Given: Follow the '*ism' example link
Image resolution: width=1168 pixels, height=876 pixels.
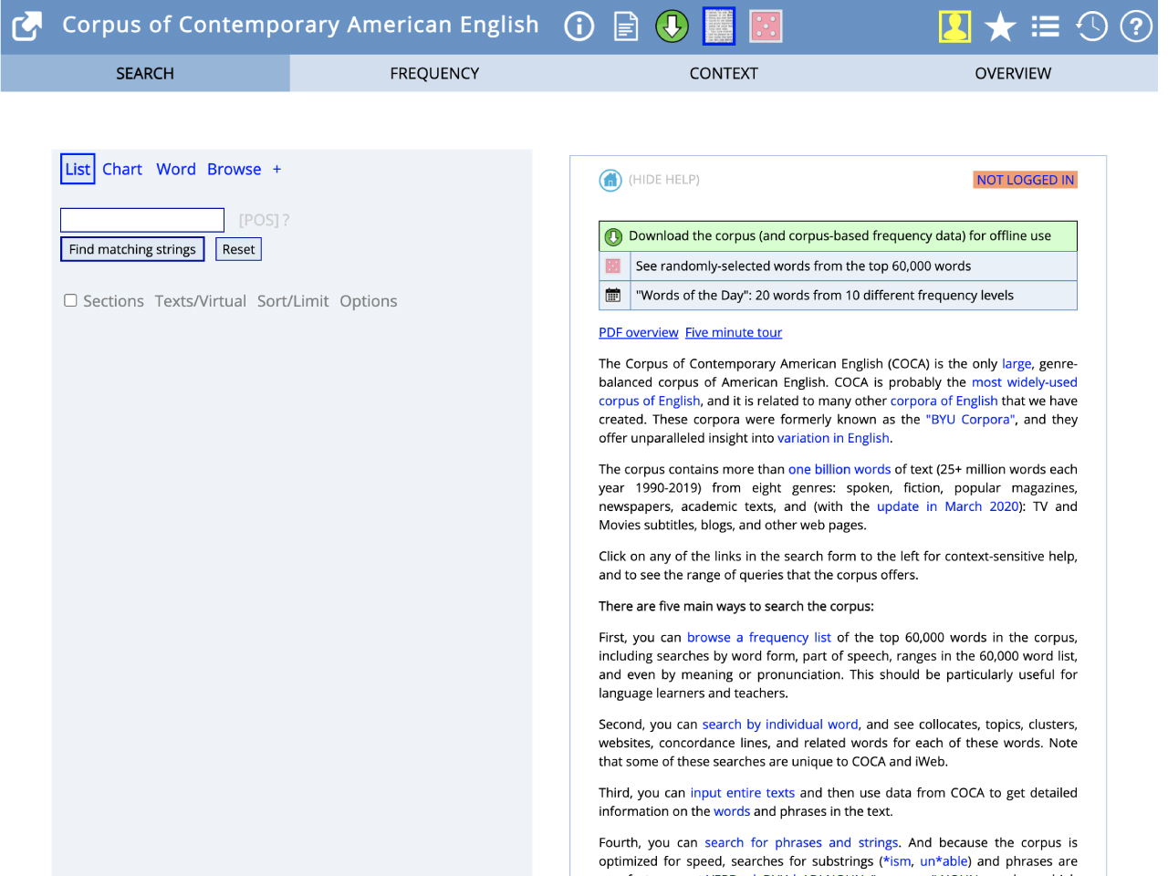Looking at the screenshot, I should point(897,861).
